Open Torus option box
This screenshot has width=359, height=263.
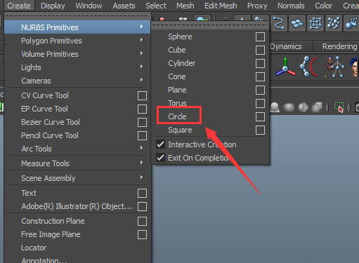[x=260, y=103]
